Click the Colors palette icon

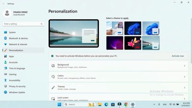pos(53,77)
